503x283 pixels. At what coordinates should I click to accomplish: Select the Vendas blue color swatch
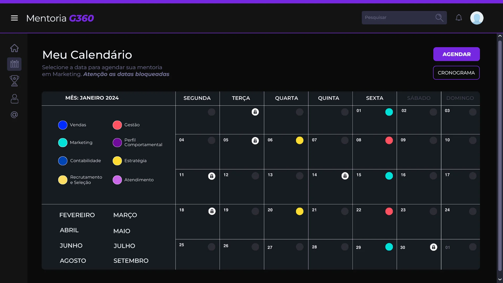point(63,125)
